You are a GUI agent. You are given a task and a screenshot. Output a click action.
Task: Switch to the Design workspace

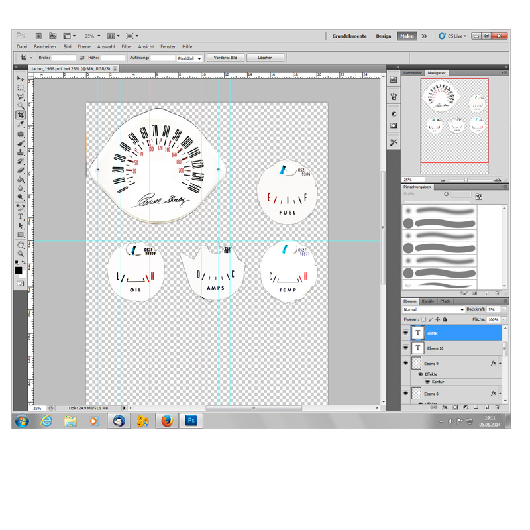point(384,36)
